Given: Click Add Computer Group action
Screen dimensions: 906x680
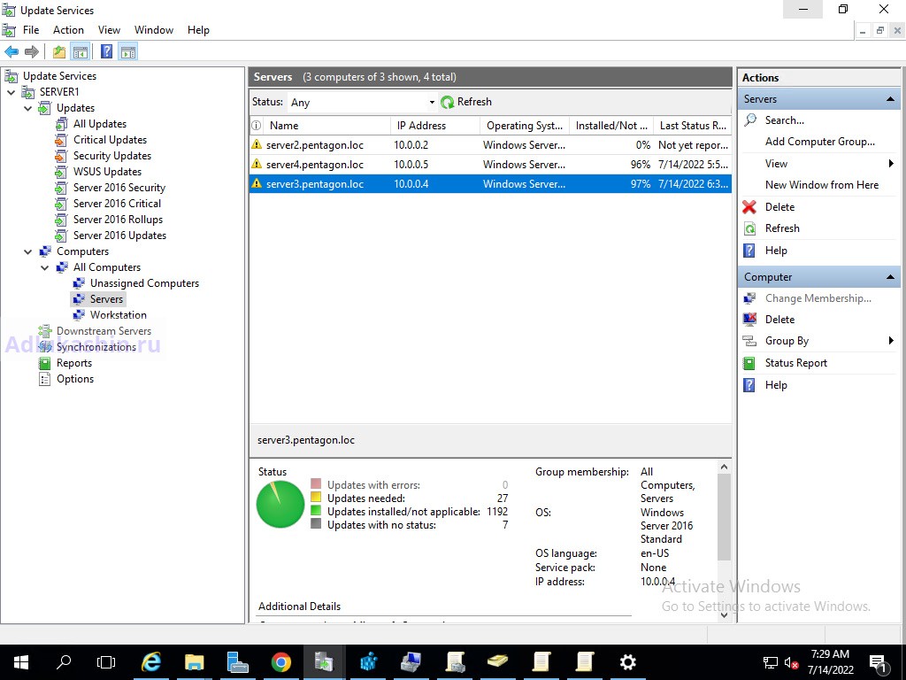Looking at the screenshot, I should coord(819,142).
